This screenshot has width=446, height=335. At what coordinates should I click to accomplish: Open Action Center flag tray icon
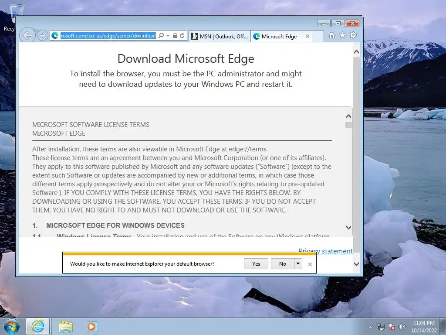(392, 327)
